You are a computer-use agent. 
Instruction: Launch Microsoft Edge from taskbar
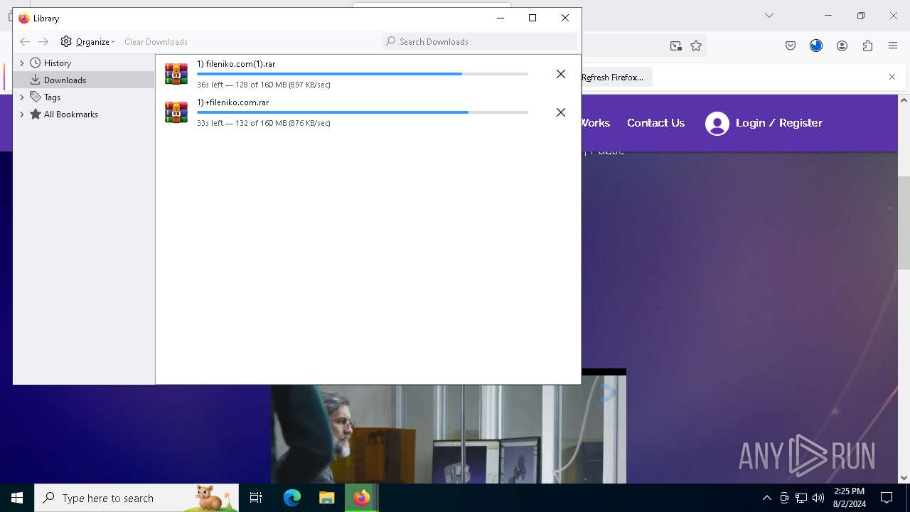pyautogui.click(x=292, y=498)
